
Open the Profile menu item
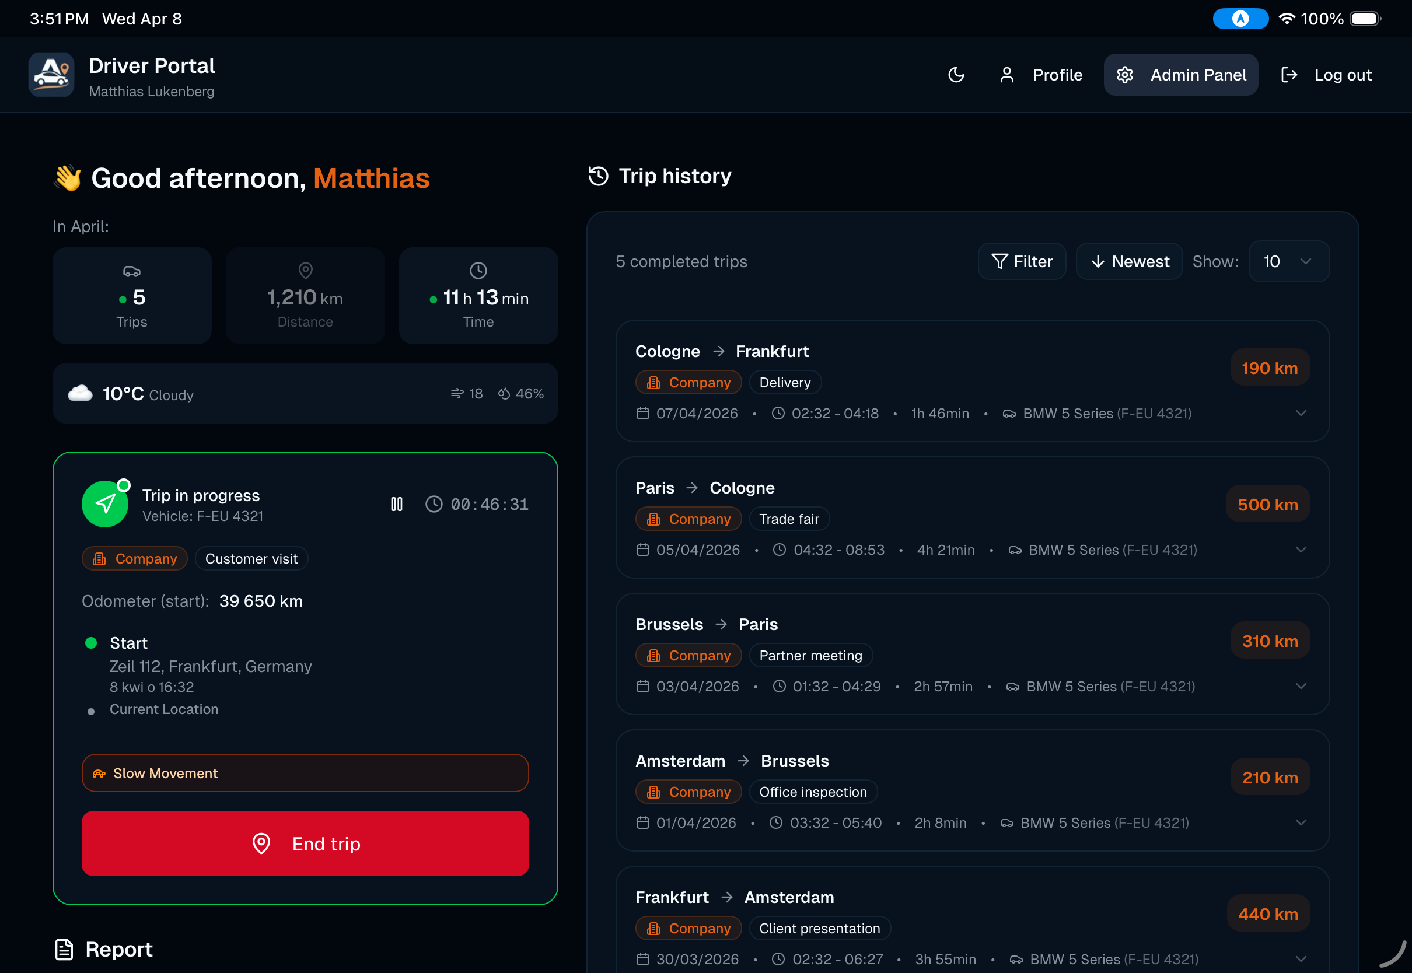pos(1057,75)
